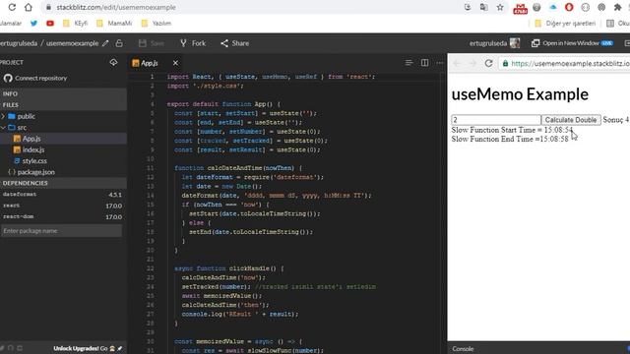
Task: Open chat icon in bottom bar
Action: (x=20, y=348)
